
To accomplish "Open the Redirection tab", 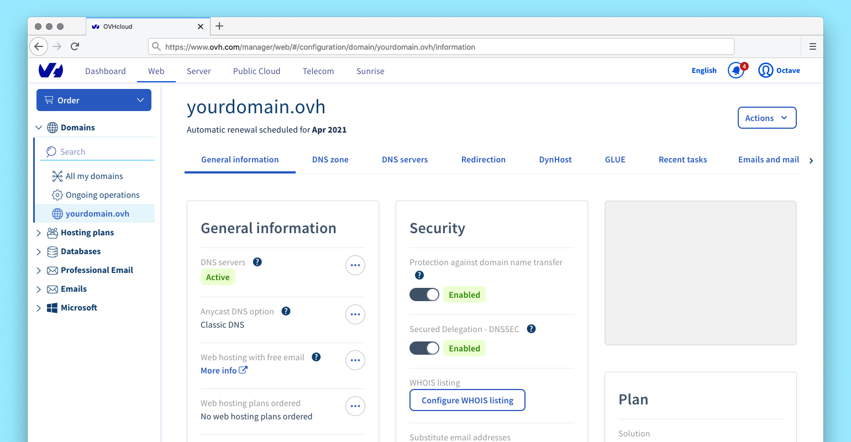I will click(x=484, y=160).
